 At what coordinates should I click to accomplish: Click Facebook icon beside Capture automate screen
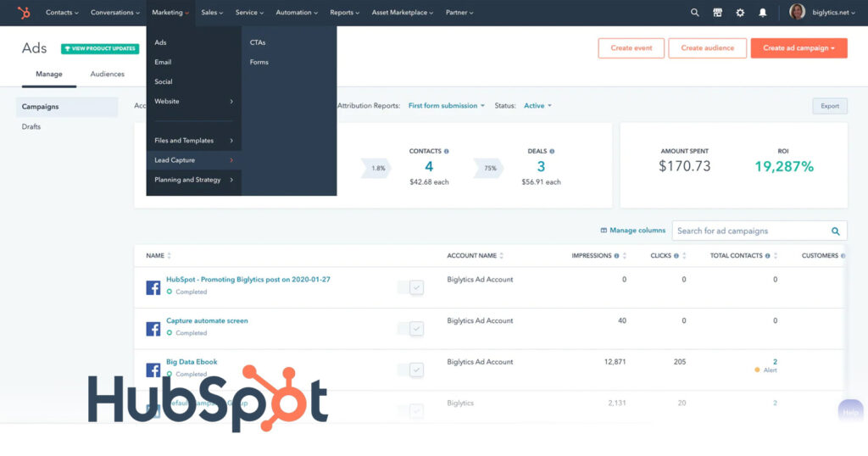pos(153,329)
